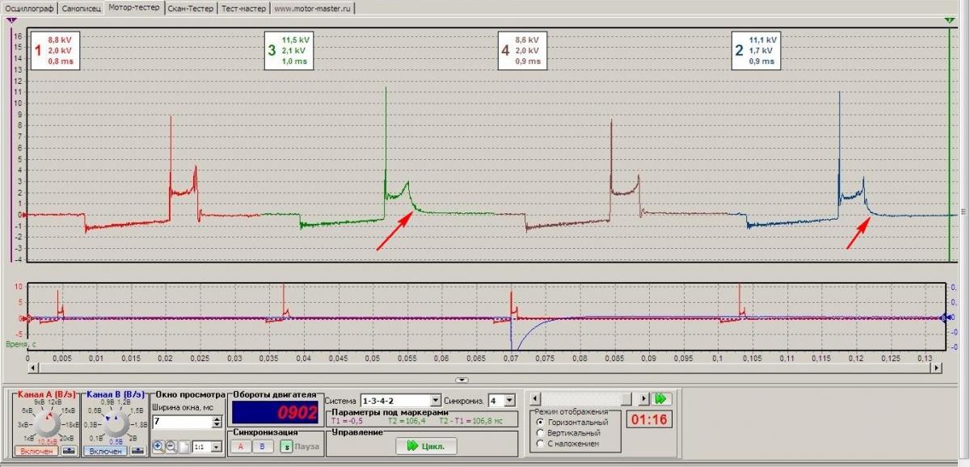This screenshot has width=970, height=467.
Task: Click the Ширина окна input field
Action: coord(181,422)
